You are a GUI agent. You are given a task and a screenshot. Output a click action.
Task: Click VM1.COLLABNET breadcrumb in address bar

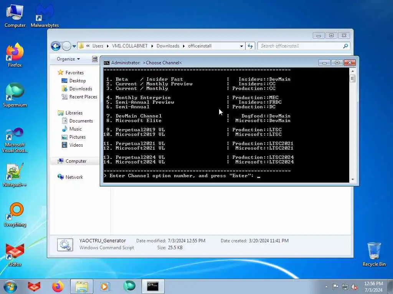(x=130, y=46)
